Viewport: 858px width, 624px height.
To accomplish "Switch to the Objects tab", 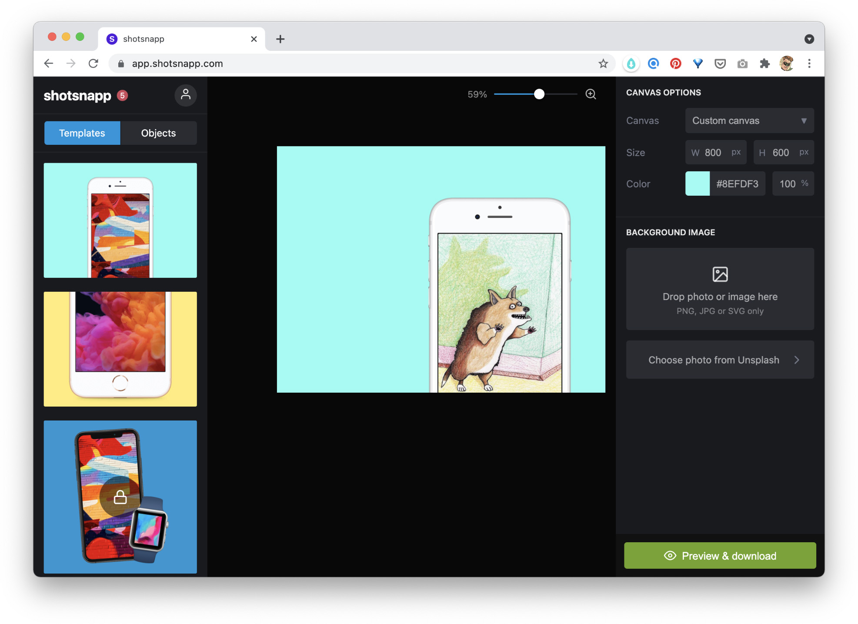I will 159,133.
